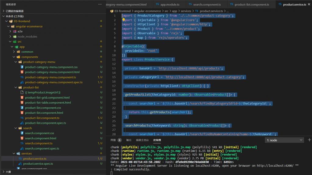
Task: Switch to the 輸出 output panel tab
Action: click(129, 140)
